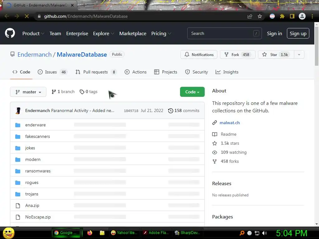319x239 pixels.
Task: Open Firefox from the taskbar
Action: click(89, 233)
